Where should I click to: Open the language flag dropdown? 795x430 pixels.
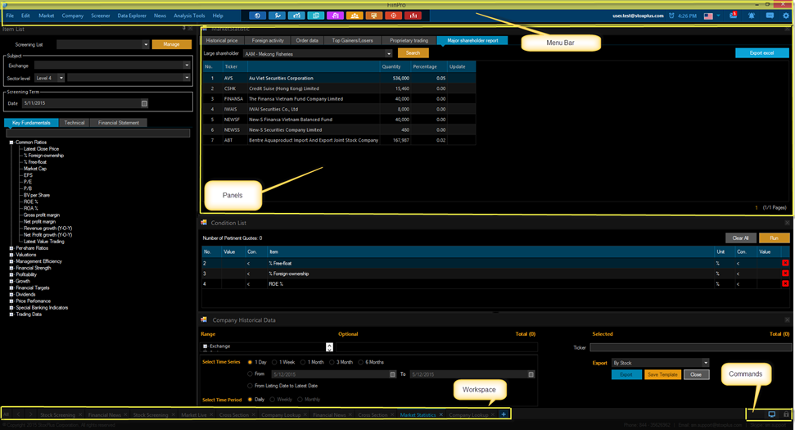[x=718, y=16]
